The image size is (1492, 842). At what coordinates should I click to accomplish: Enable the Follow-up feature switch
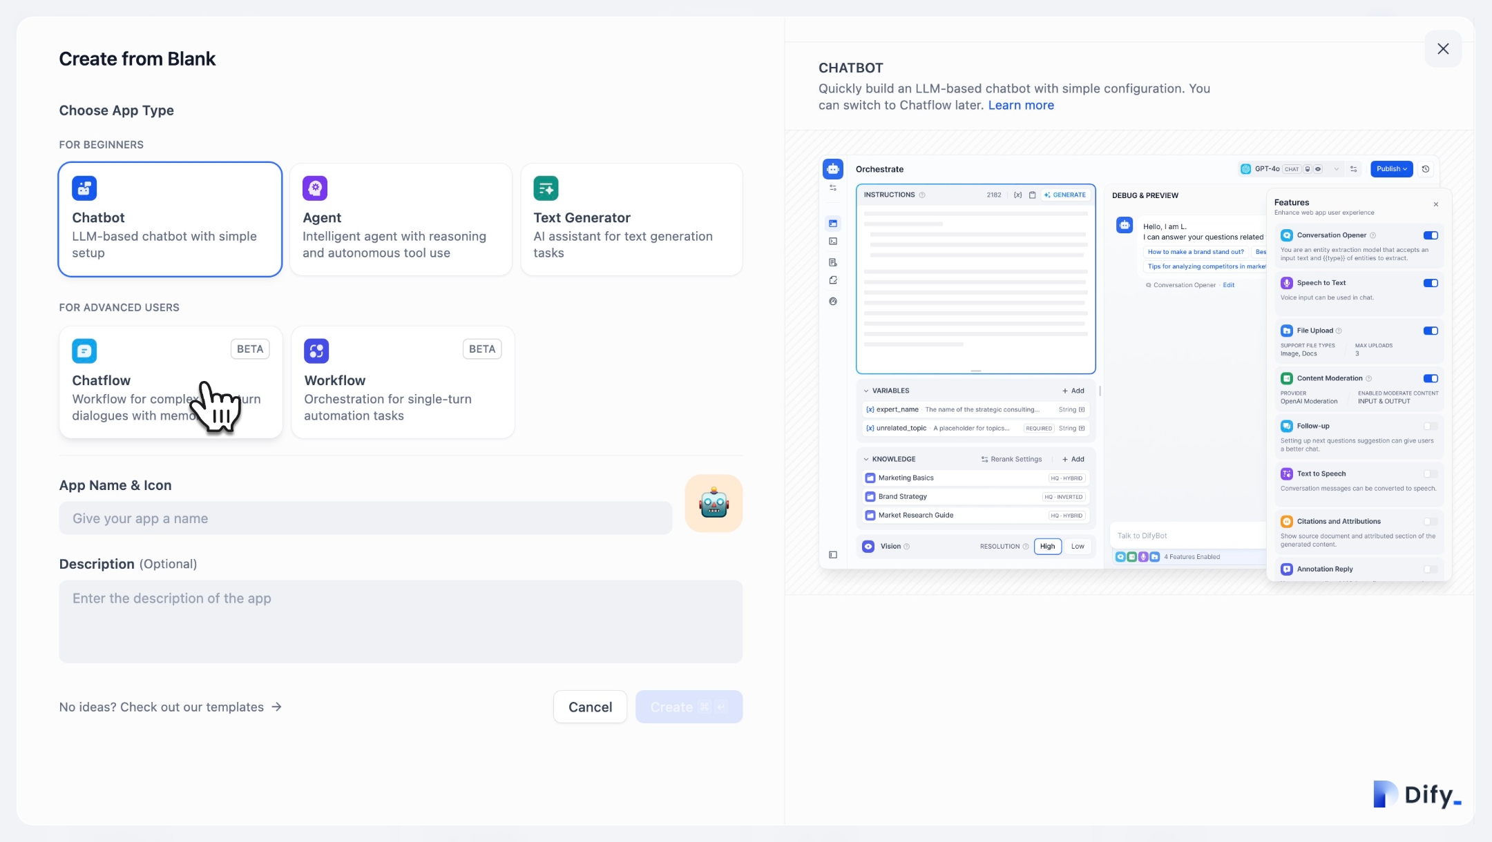tap(1431, 426)
